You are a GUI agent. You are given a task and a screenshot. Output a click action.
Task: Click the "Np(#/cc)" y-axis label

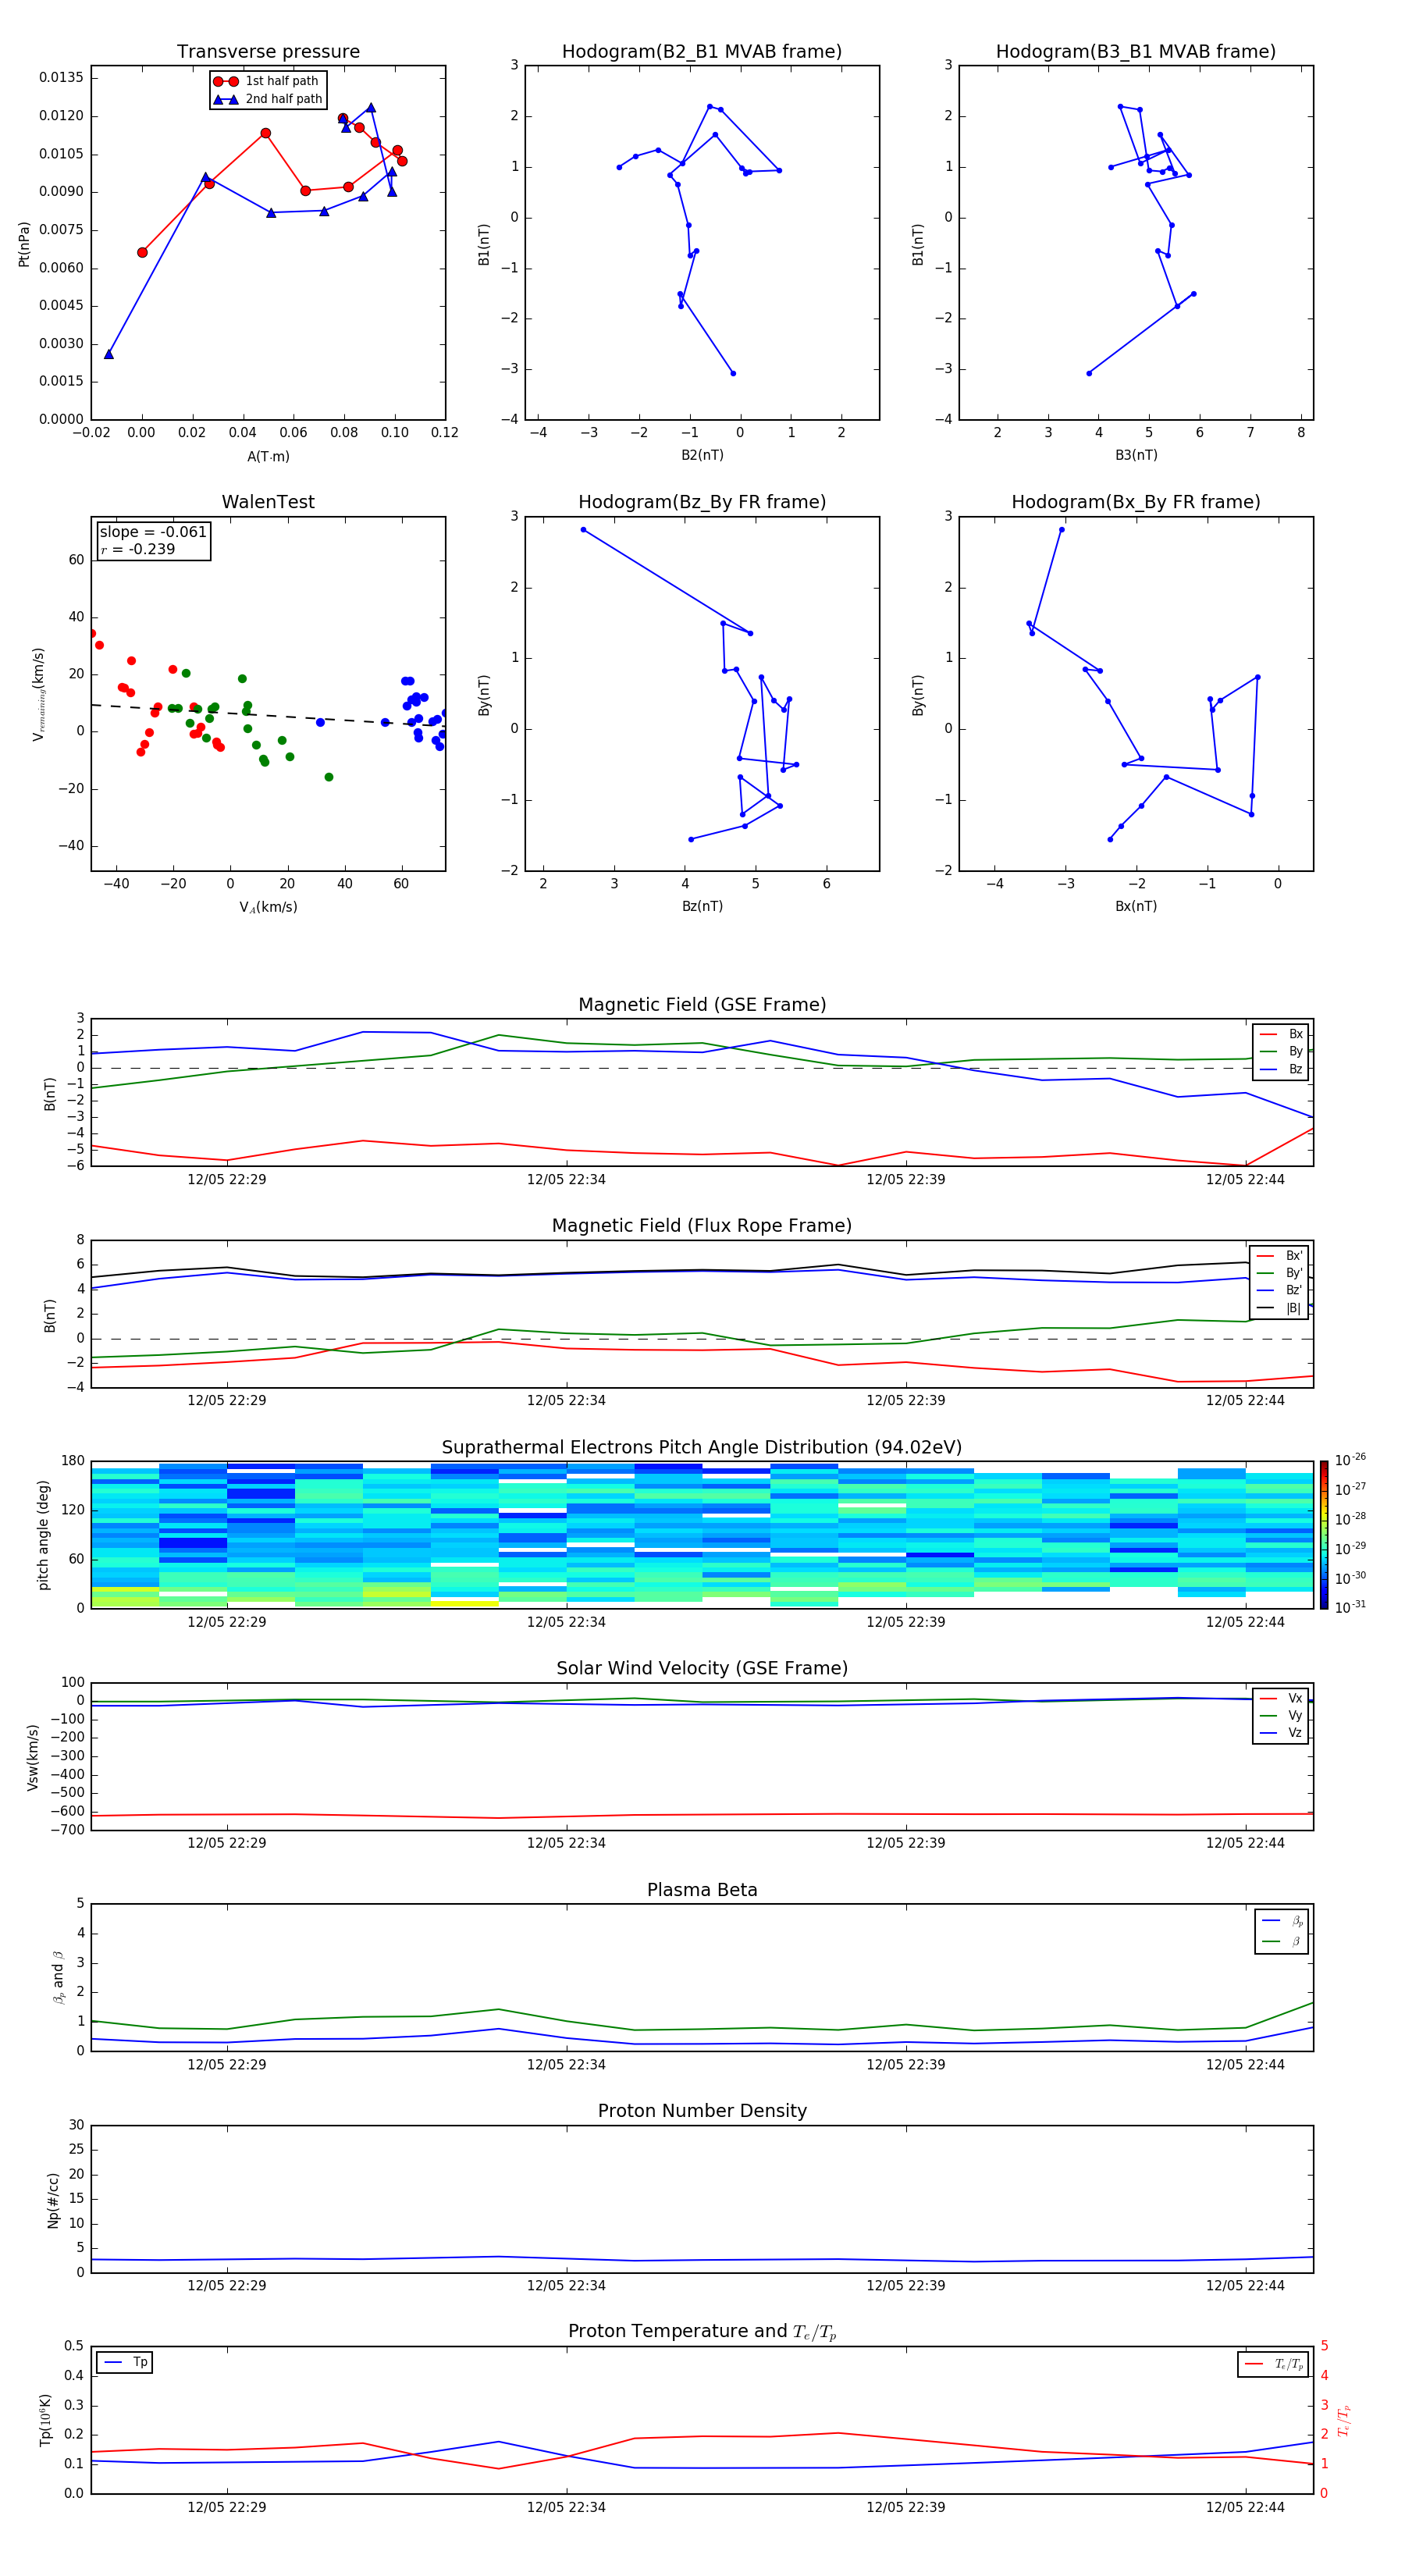[53, 2200]
